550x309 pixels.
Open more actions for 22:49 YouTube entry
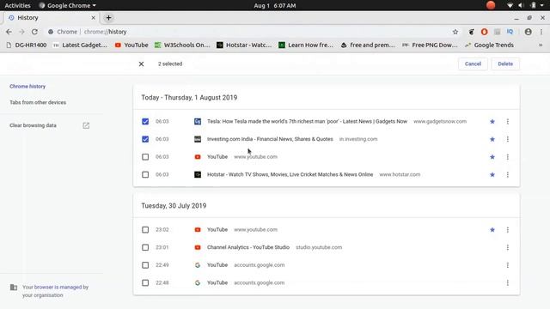tap(508, 265)
